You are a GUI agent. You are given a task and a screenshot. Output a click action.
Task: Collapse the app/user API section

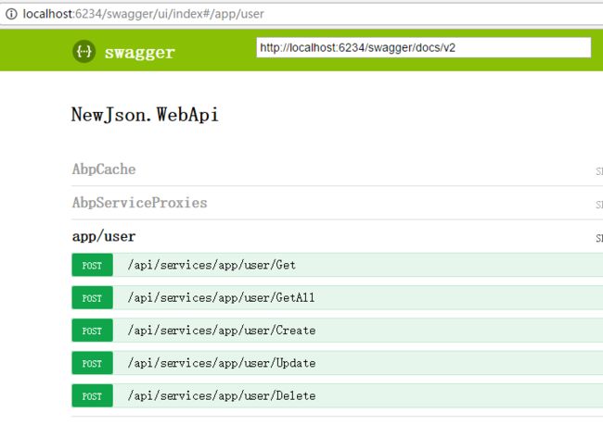click(x=104, y=236)
